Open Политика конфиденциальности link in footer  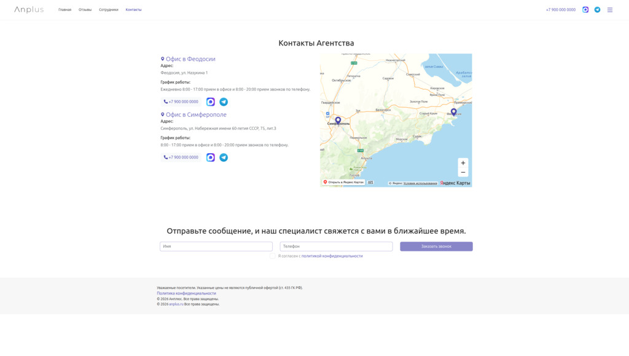pyautogui.click(x=186, y=293)
